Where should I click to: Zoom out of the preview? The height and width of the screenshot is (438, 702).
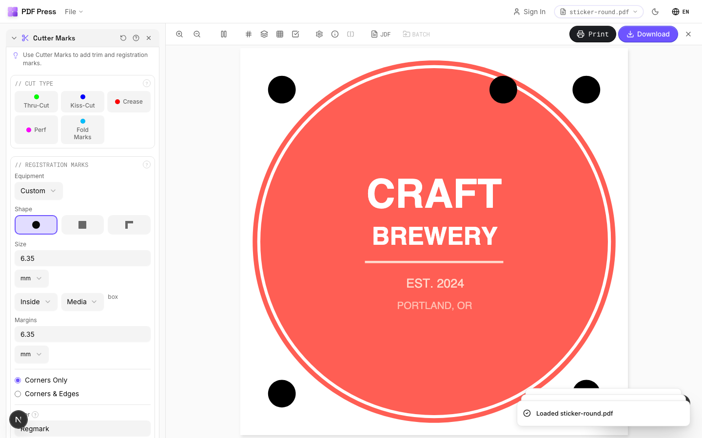point(197,34)
